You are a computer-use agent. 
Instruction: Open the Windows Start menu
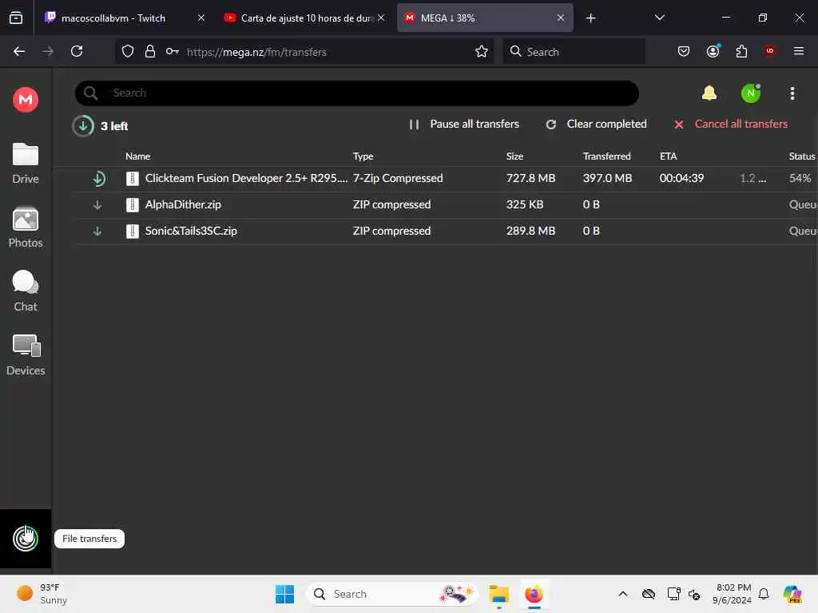click(x=285, y=594)
